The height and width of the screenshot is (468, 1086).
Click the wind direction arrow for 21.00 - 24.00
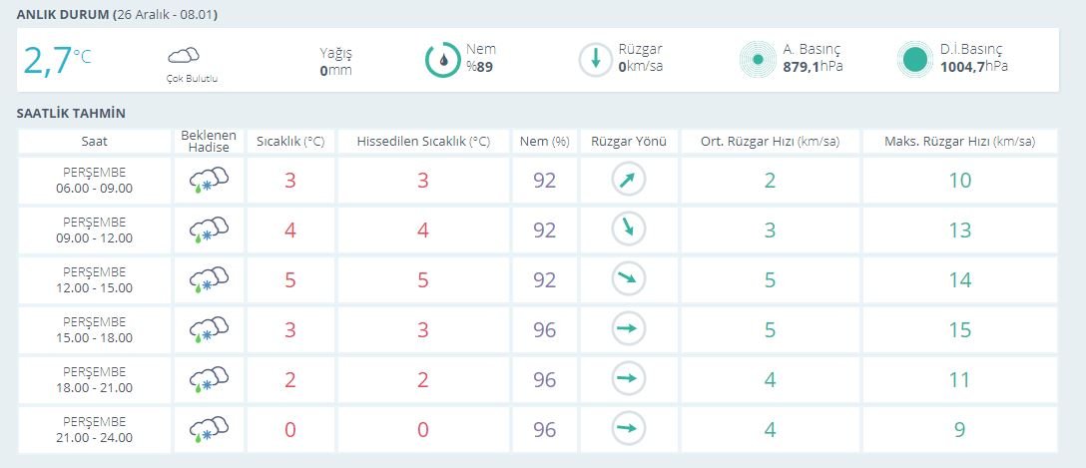(629, 429)
